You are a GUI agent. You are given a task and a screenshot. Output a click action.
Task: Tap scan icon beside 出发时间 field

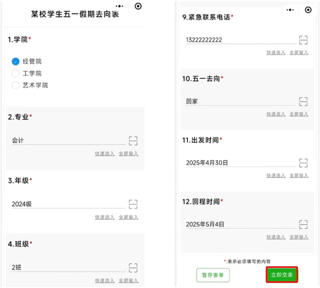click(x=304, y=163)
